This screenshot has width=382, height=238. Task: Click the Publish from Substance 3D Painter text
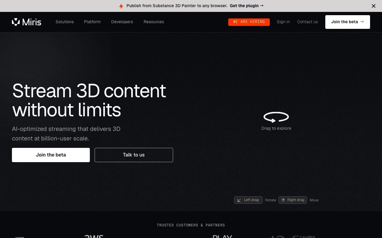tap(177, 6)
